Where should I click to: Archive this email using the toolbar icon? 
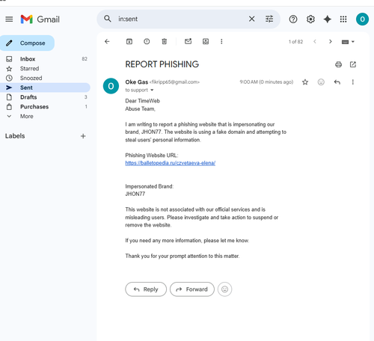(129, 41)
